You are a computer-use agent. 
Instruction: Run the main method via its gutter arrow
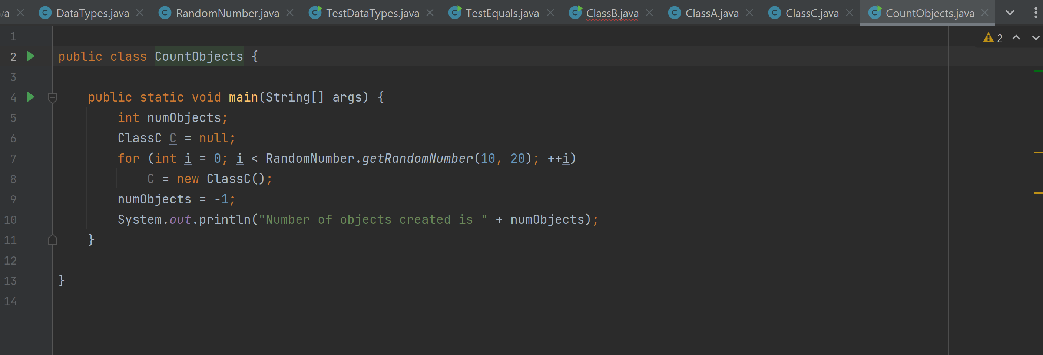[x=31, y=97]
